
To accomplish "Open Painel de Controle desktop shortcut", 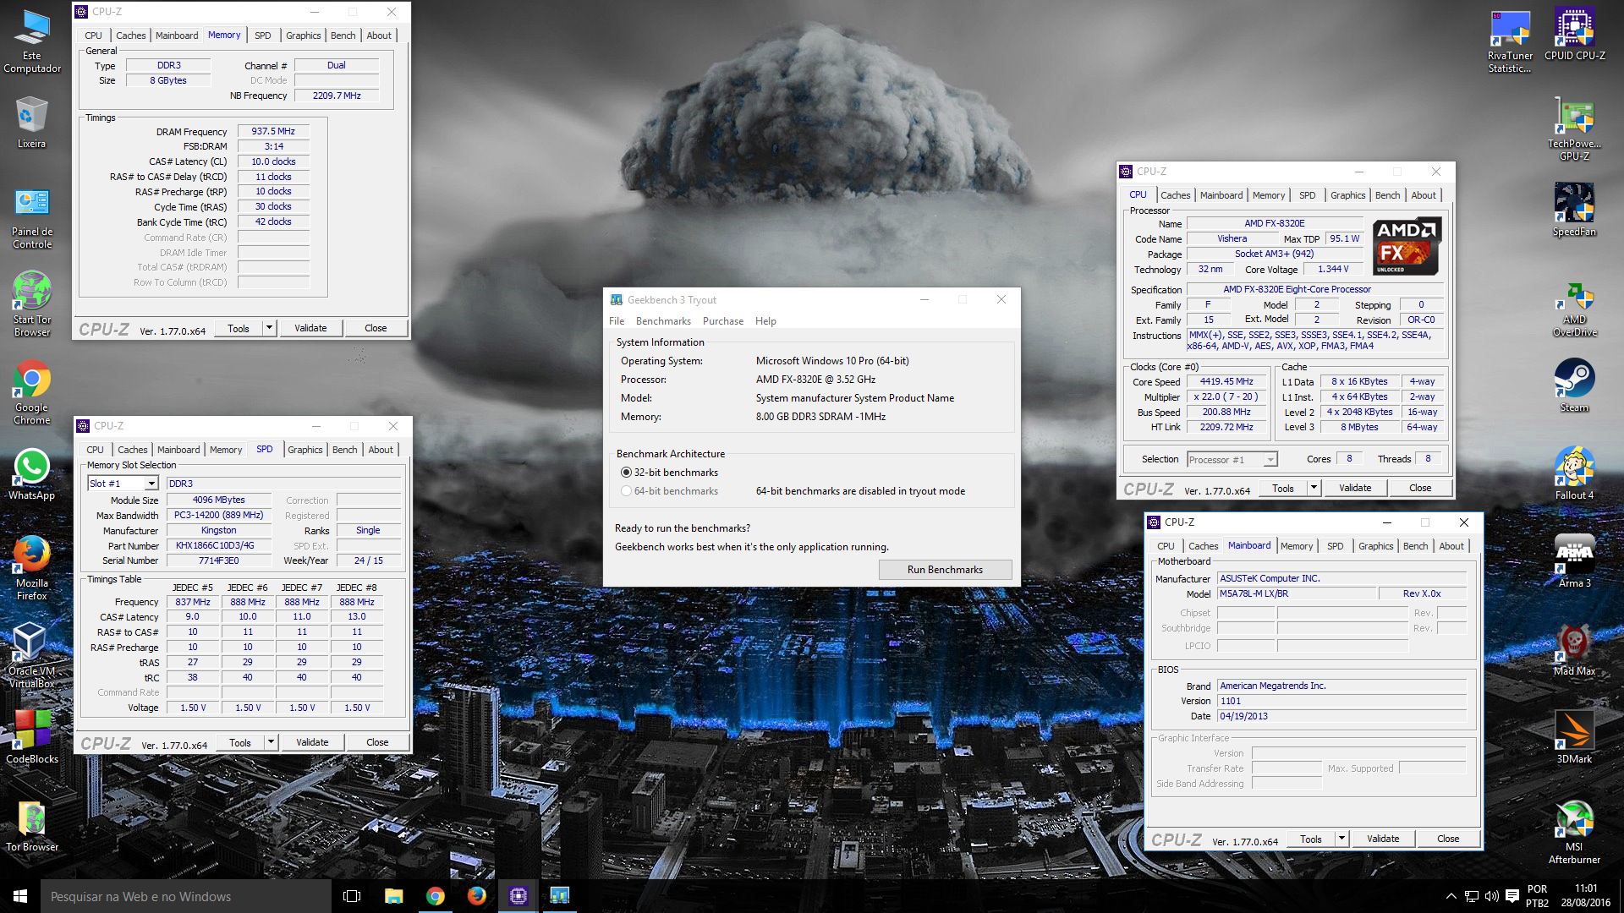I will click(32, 218).
